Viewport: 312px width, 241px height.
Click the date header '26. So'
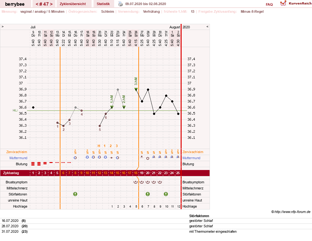pos(136,34)
